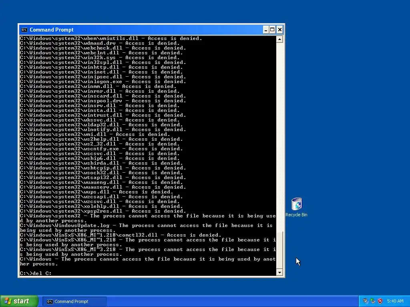Screen dimensions: 410x307
Task: Click the xpsp2res.dll access denied line
Action: (x=103, y=211)
